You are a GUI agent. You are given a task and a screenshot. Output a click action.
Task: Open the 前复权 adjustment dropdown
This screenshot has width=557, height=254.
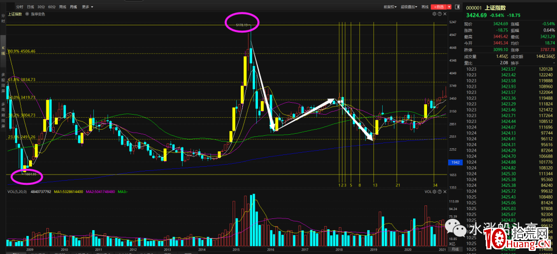click(x=390, y=7)
